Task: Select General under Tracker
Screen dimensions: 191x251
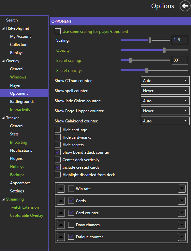Action: coord(17,126)
